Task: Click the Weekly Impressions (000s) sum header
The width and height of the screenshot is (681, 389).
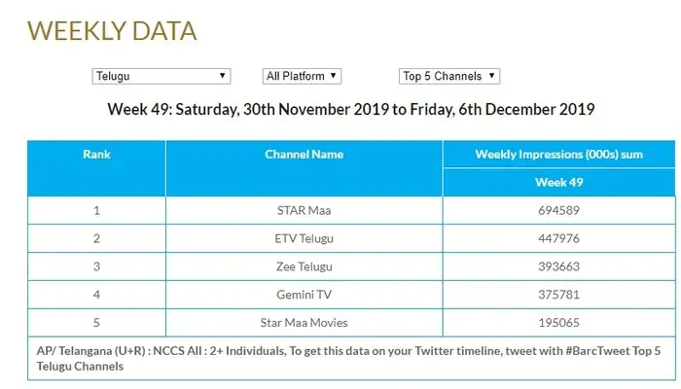Action: pos(558,155)
